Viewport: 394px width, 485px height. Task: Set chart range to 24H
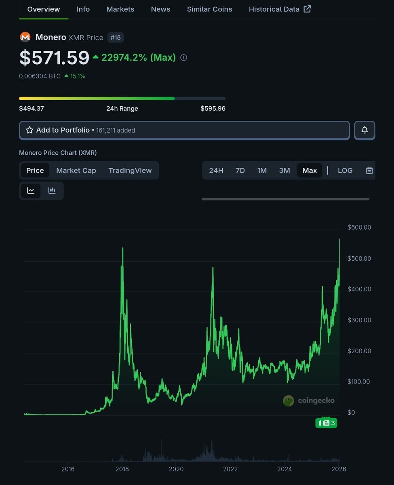pyautogui.click(x=216, y=171)
